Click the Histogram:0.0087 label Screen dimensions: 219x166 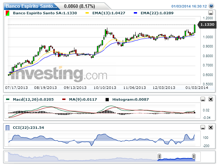[131, 100]
